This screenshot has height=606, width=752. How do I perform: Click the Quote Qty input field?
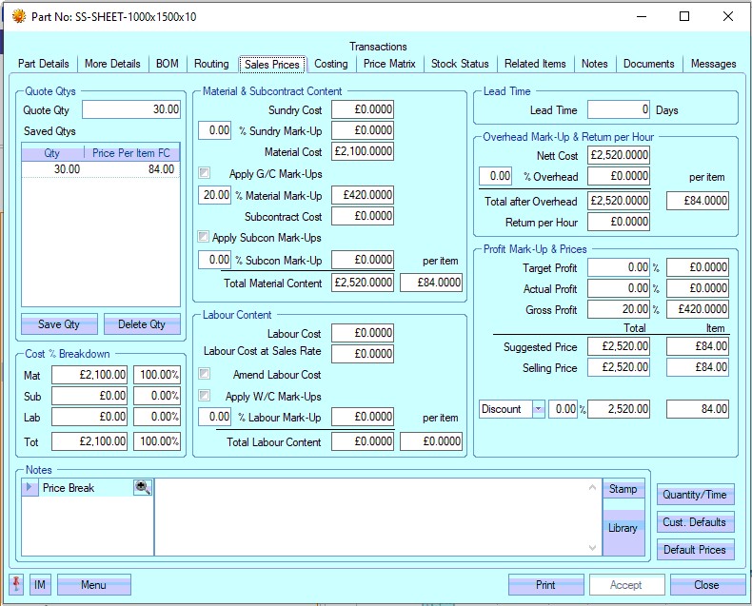pos(130,110)
